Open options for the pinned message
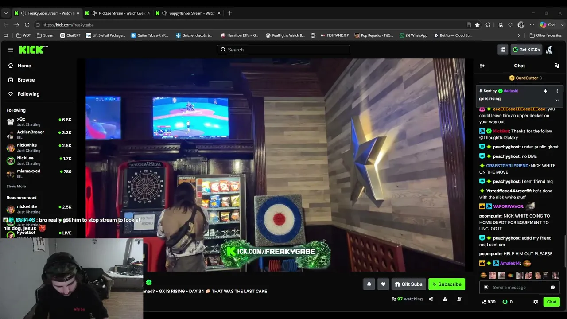The height and width of the screenshot is (319, 567). pos(557,91)
